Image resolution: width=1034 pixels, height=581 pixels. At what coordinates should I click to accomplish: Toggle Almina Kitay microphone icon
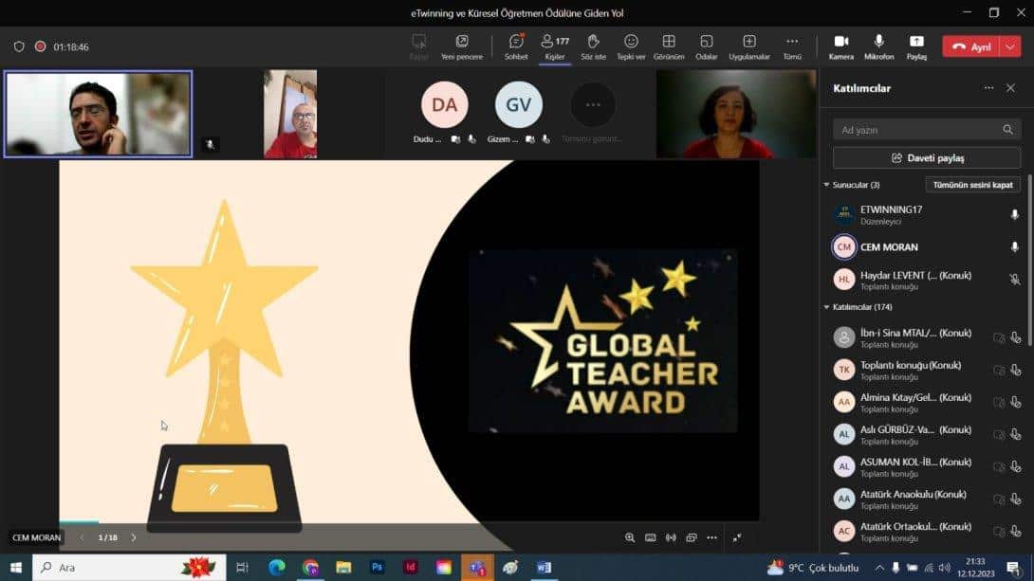(1016, 402)
